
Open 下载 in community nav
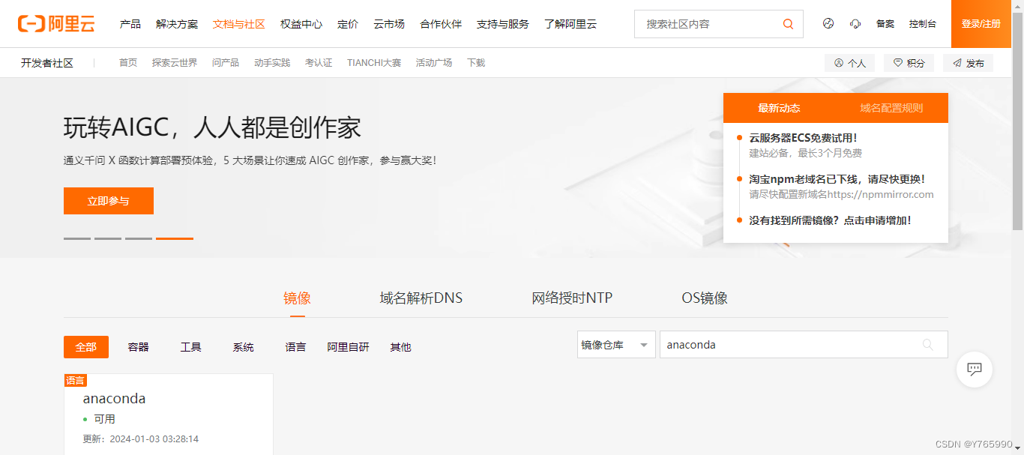pos(476,63)
